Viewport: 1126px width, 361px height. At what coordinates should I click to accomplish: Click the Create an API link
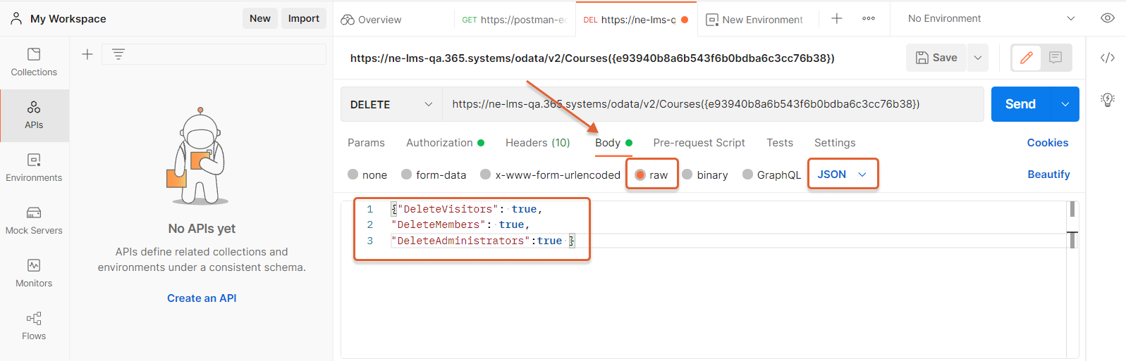[x=202, y=298]
